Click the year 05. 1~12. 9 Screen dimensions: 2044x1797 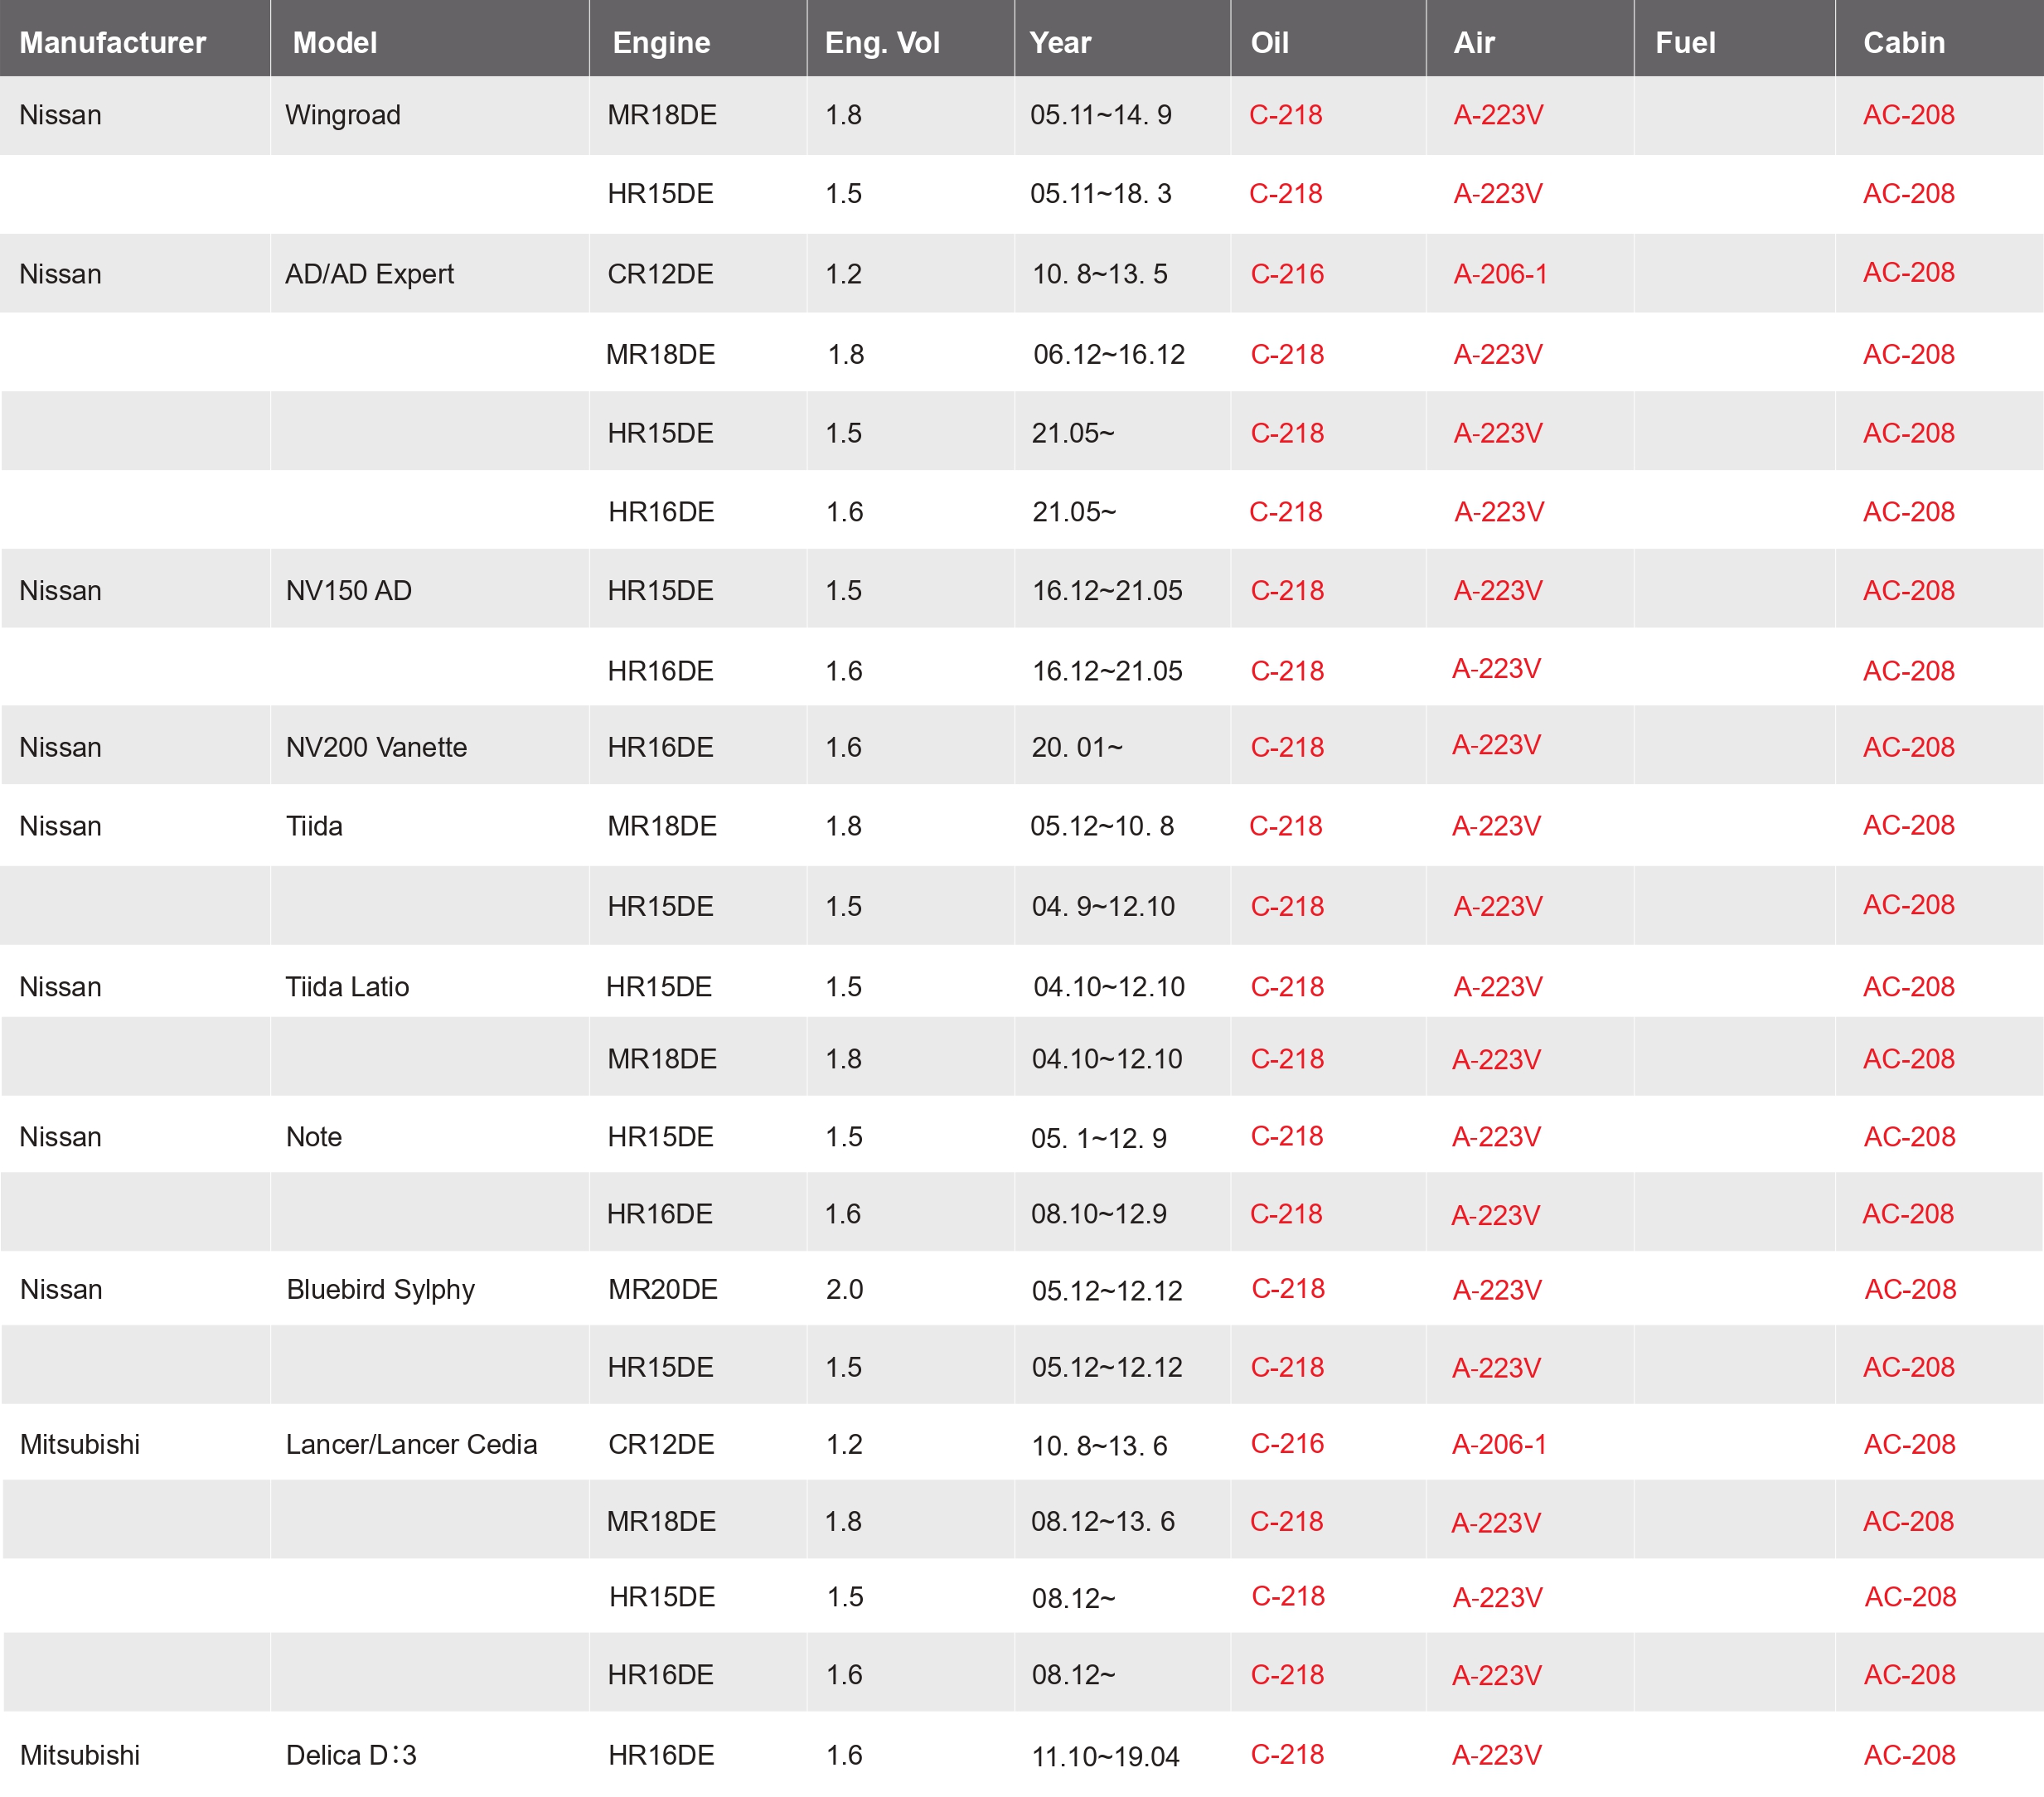point(1099,1139)
